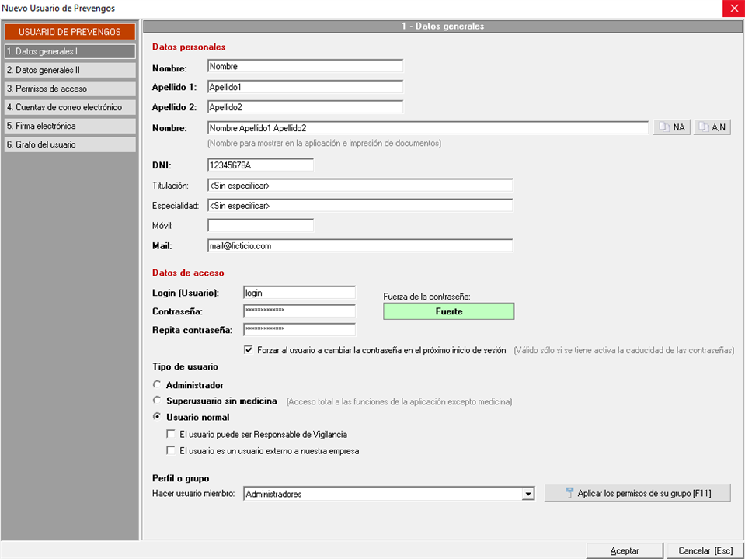The height and width of the screenshot is (559, 745).
Task: Uncheck force password change on next login
Action: tap(249, 350)
